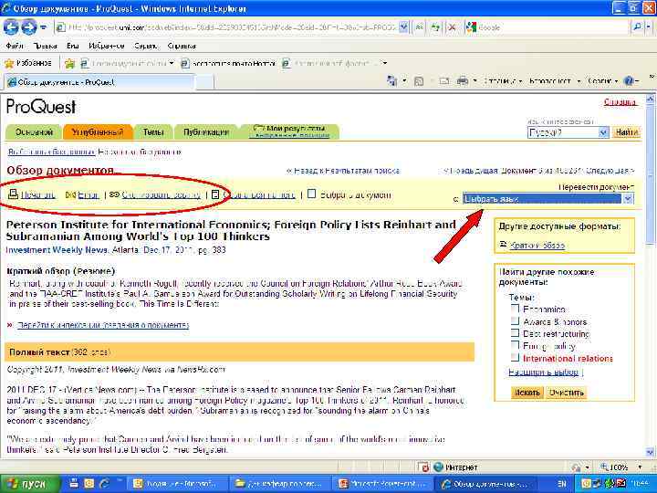Check the International relations topic checkbox

pyautogui.click(x=515, y=358)
